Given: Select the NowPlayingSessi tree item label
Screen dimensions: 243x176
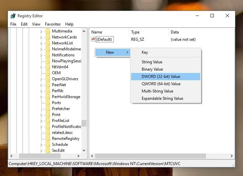Looking at the screenshot, I should coord(67,61).
